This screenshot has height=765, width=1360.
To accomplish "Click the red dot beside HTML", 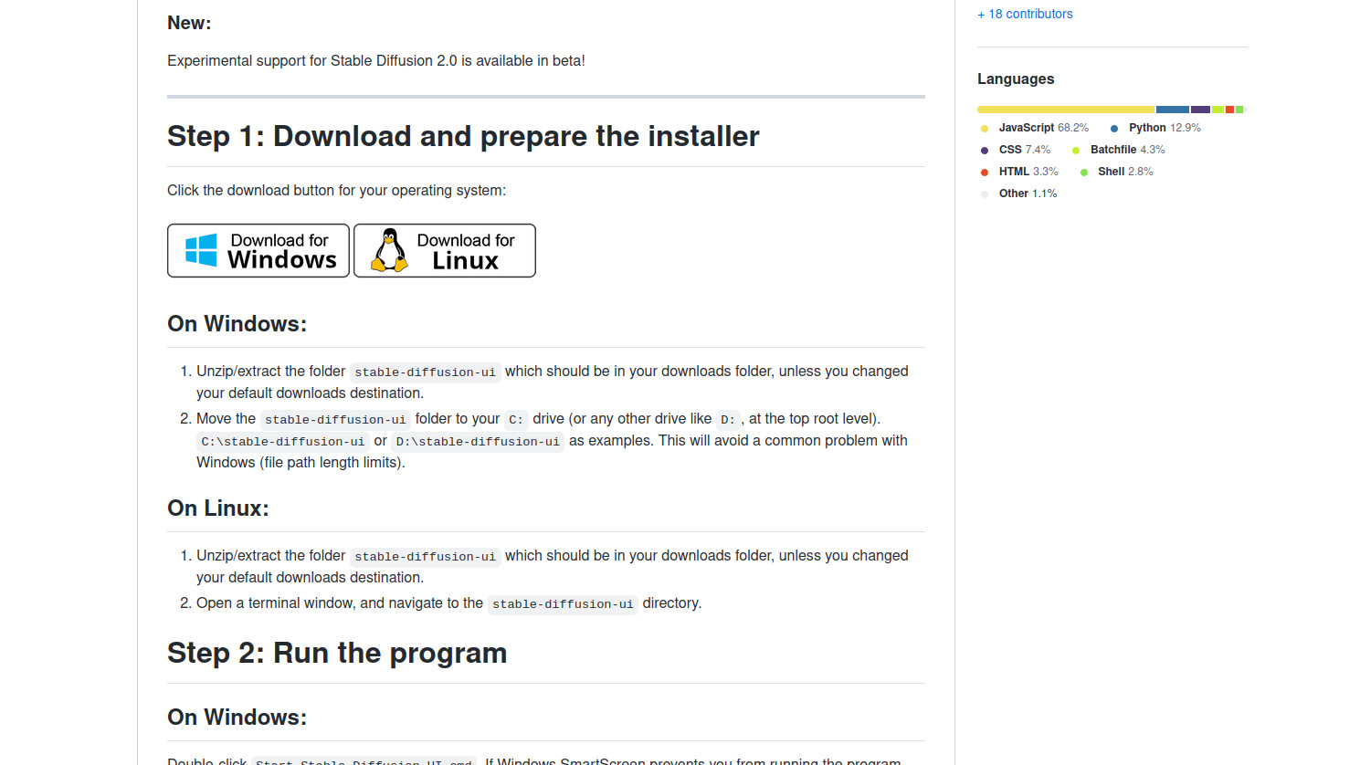I will [x=984, y=173].
